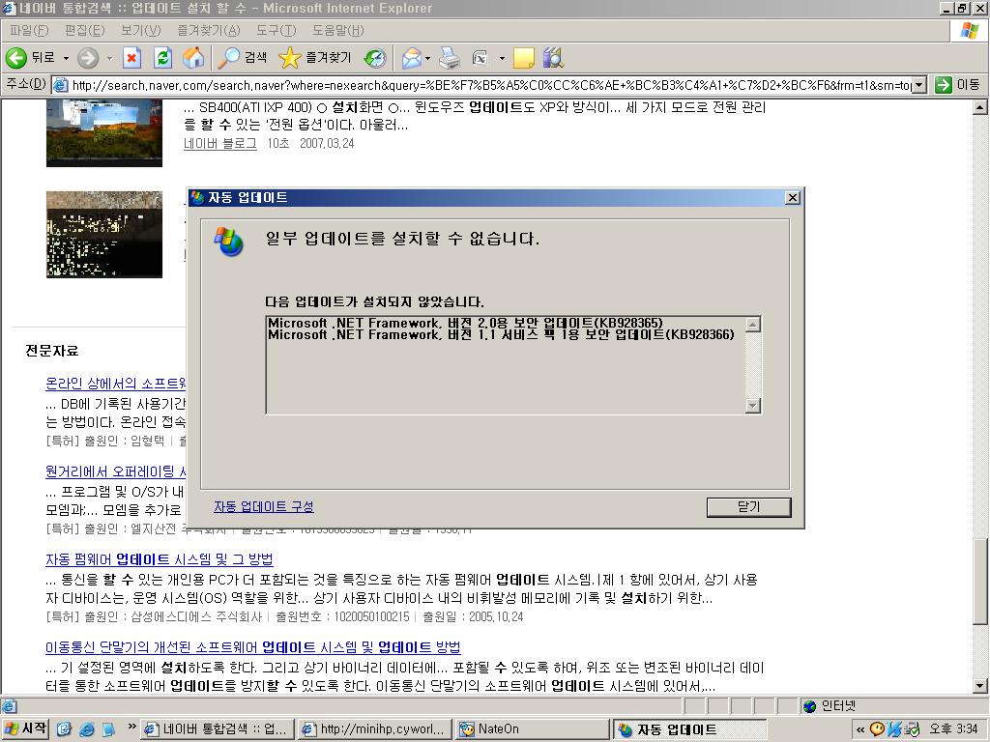Print the page with printer icon
This screenshot has height=742, width=990.
(451, 58)
